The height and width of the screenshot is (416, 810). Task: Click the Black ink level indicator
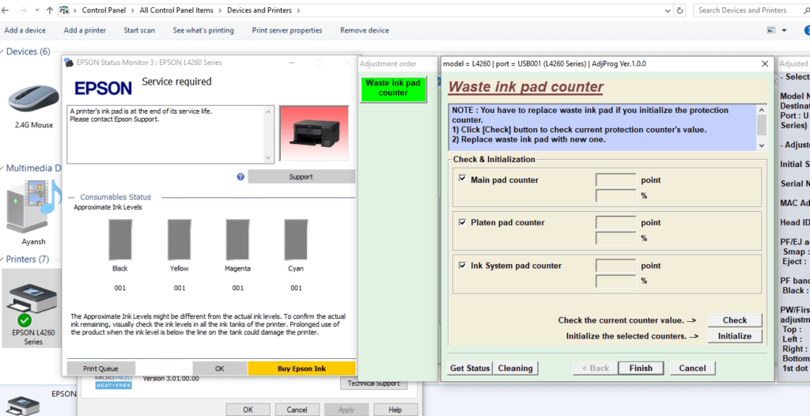[120, 240]
